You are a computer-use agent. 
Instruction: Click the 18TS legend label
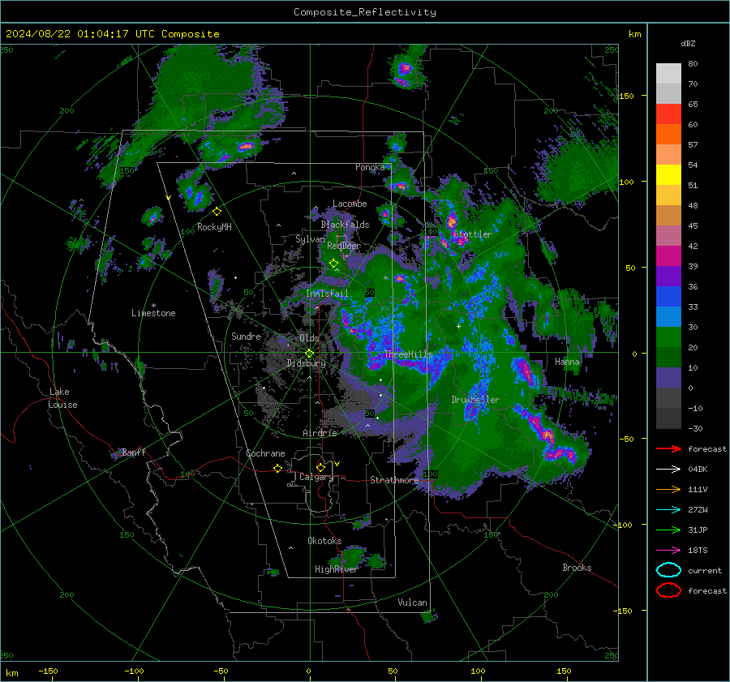tap(698, 551)
